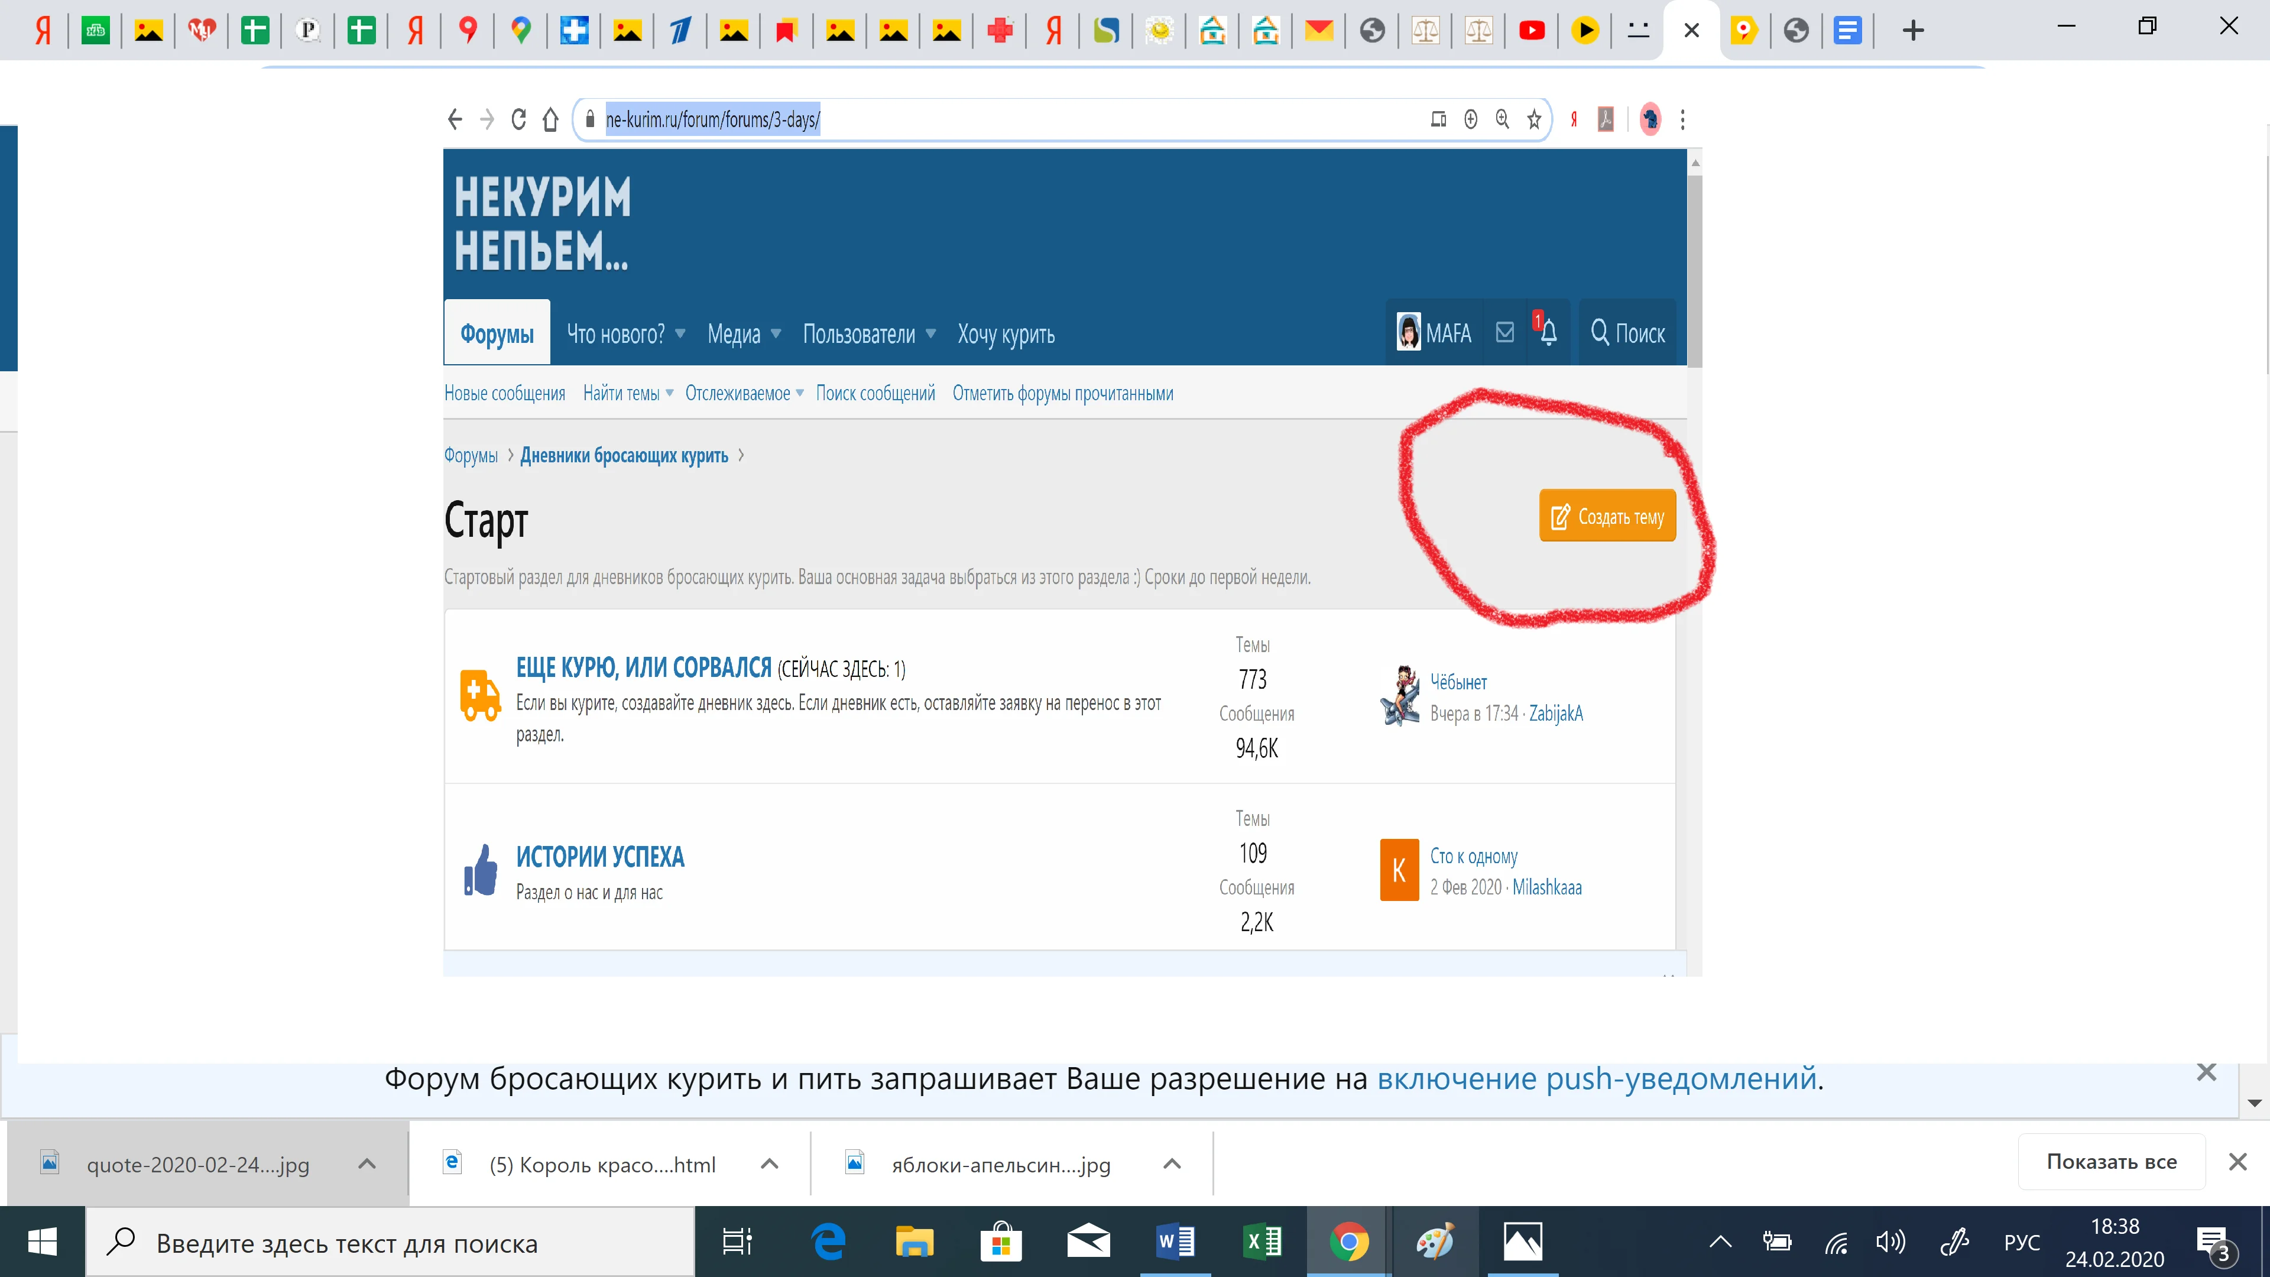Image resolution: width=2270 pixels, height=1277 pixels.
Task: Open the YouTube tab
Action: [1532, 31]
